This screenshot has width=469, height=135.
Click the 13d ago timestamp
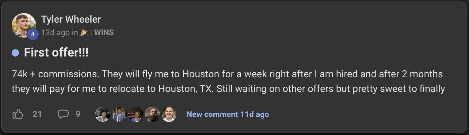point(55,32)
